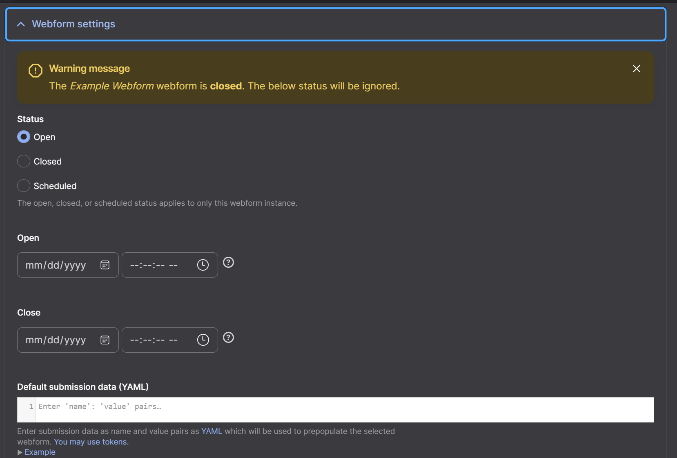This screenshot has height=458, width=677.
Task: Focus the Close time input field
Action: (170, 340)
